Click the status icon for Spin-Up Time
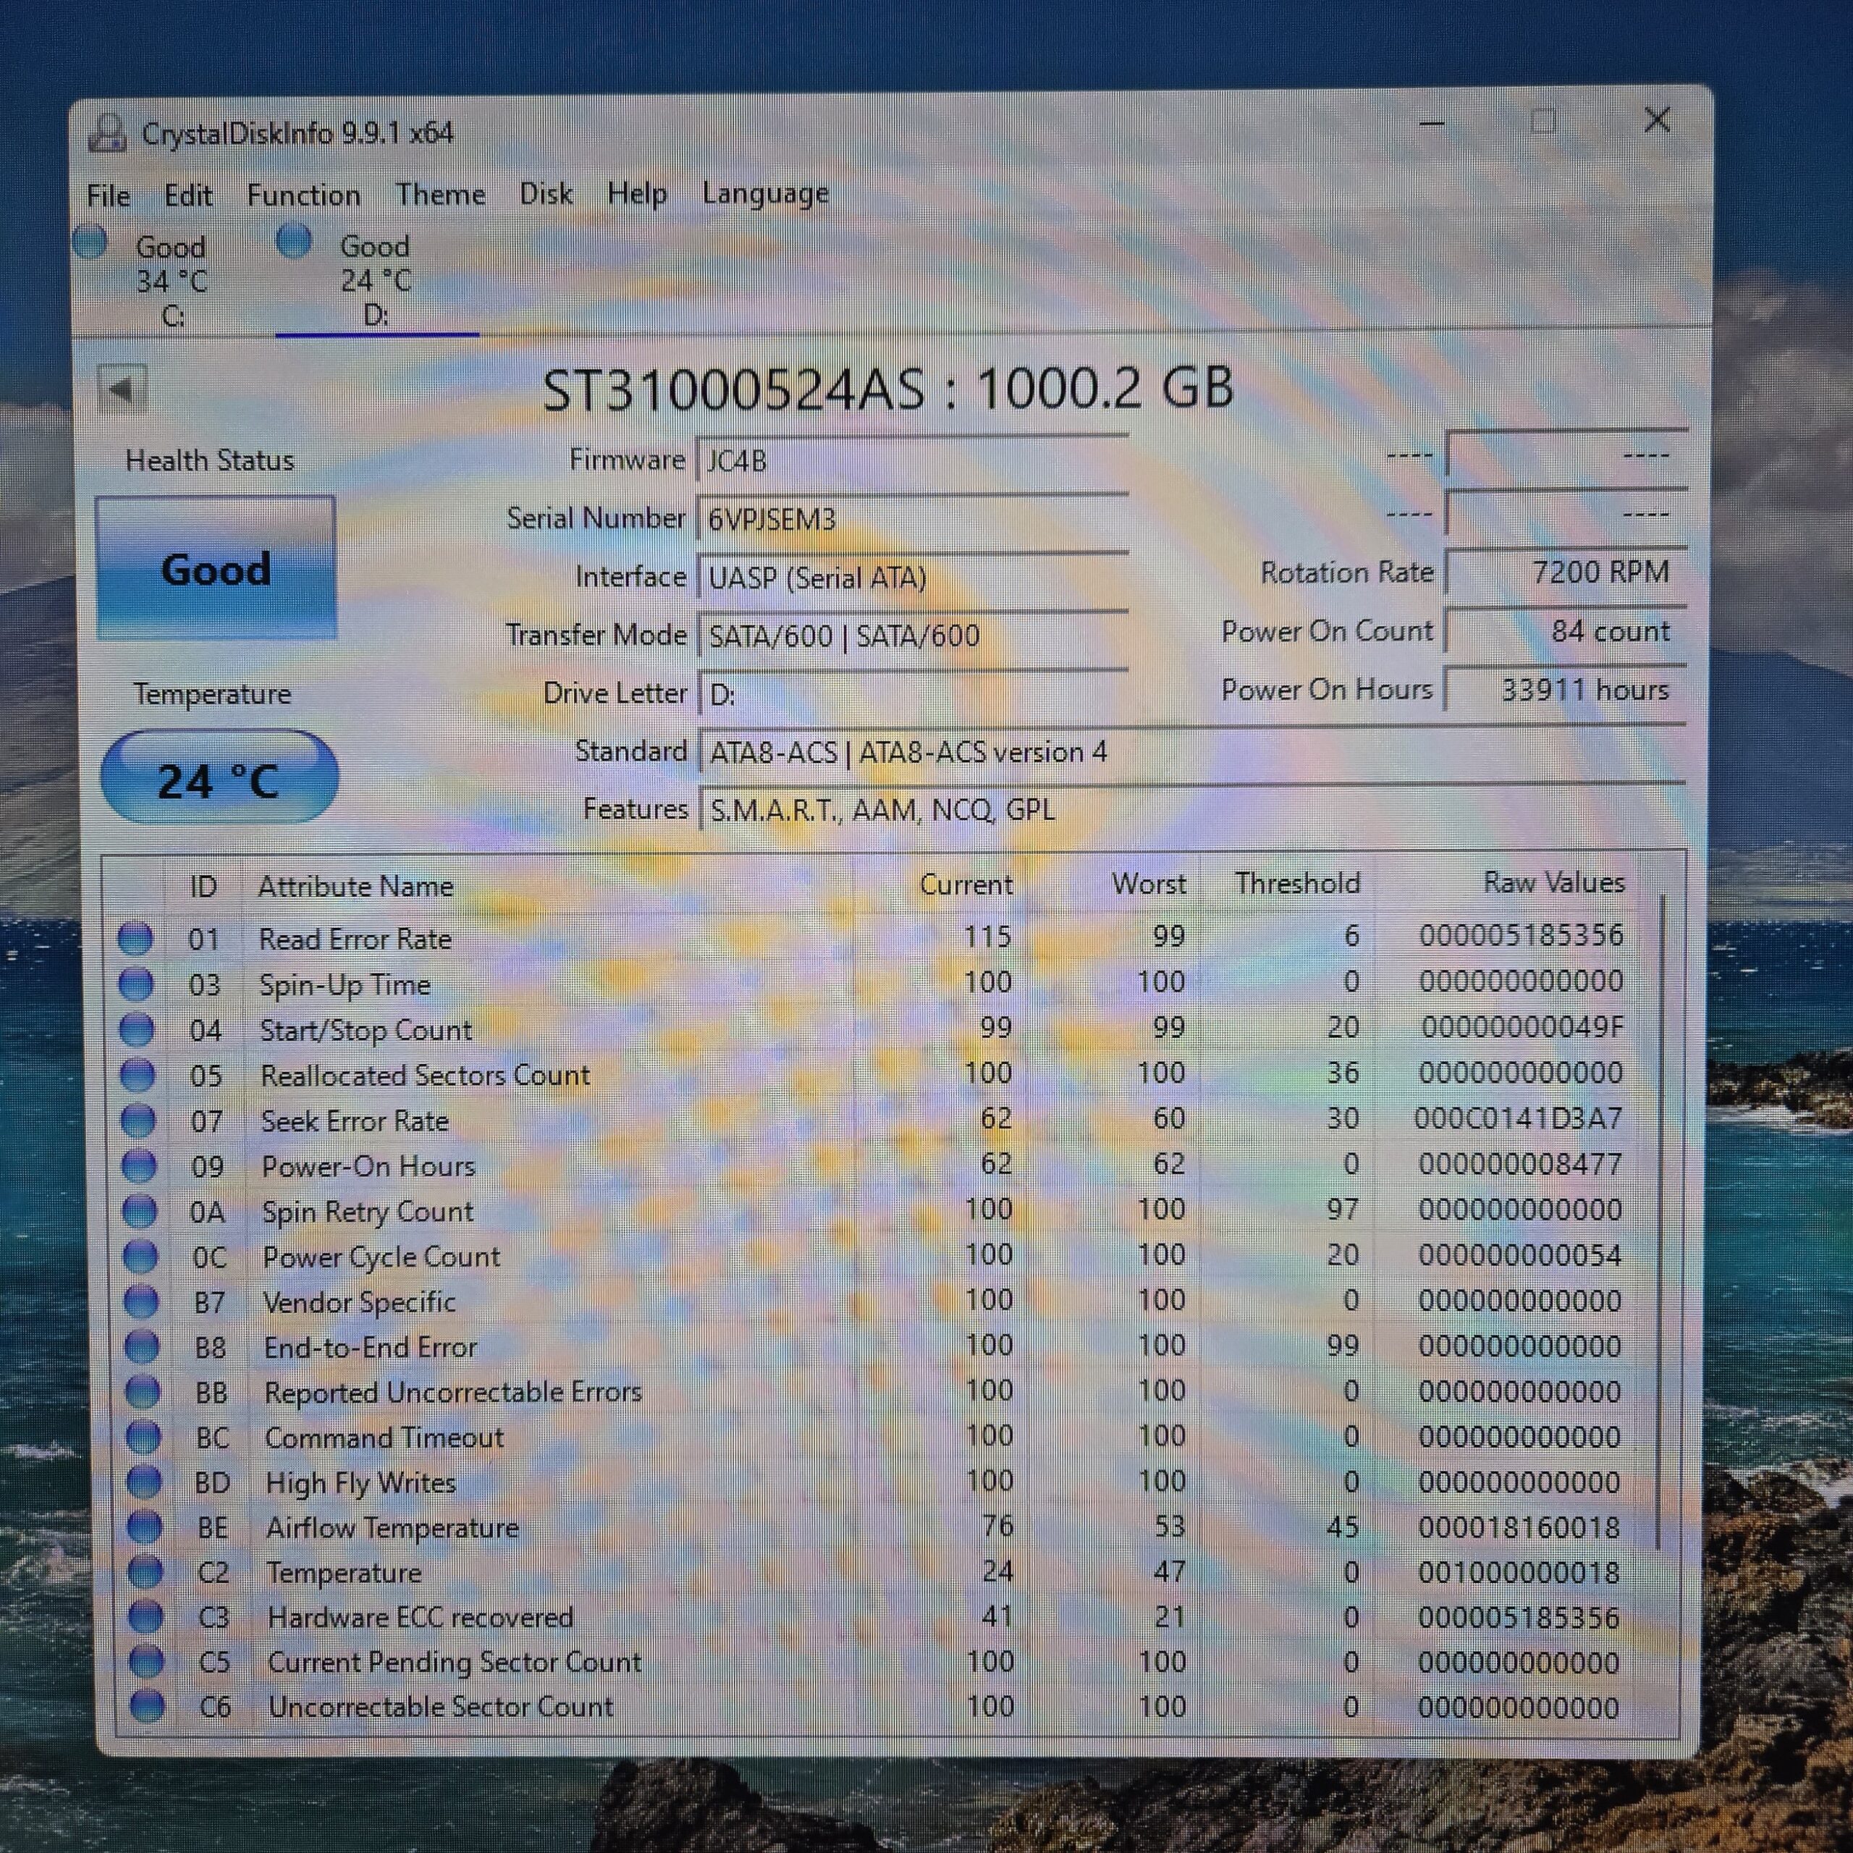This screenshot has width=1853, height=1853. click(x=135, y=984)
